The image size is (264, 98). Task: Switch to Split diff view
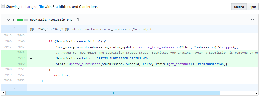coord(253,7)
